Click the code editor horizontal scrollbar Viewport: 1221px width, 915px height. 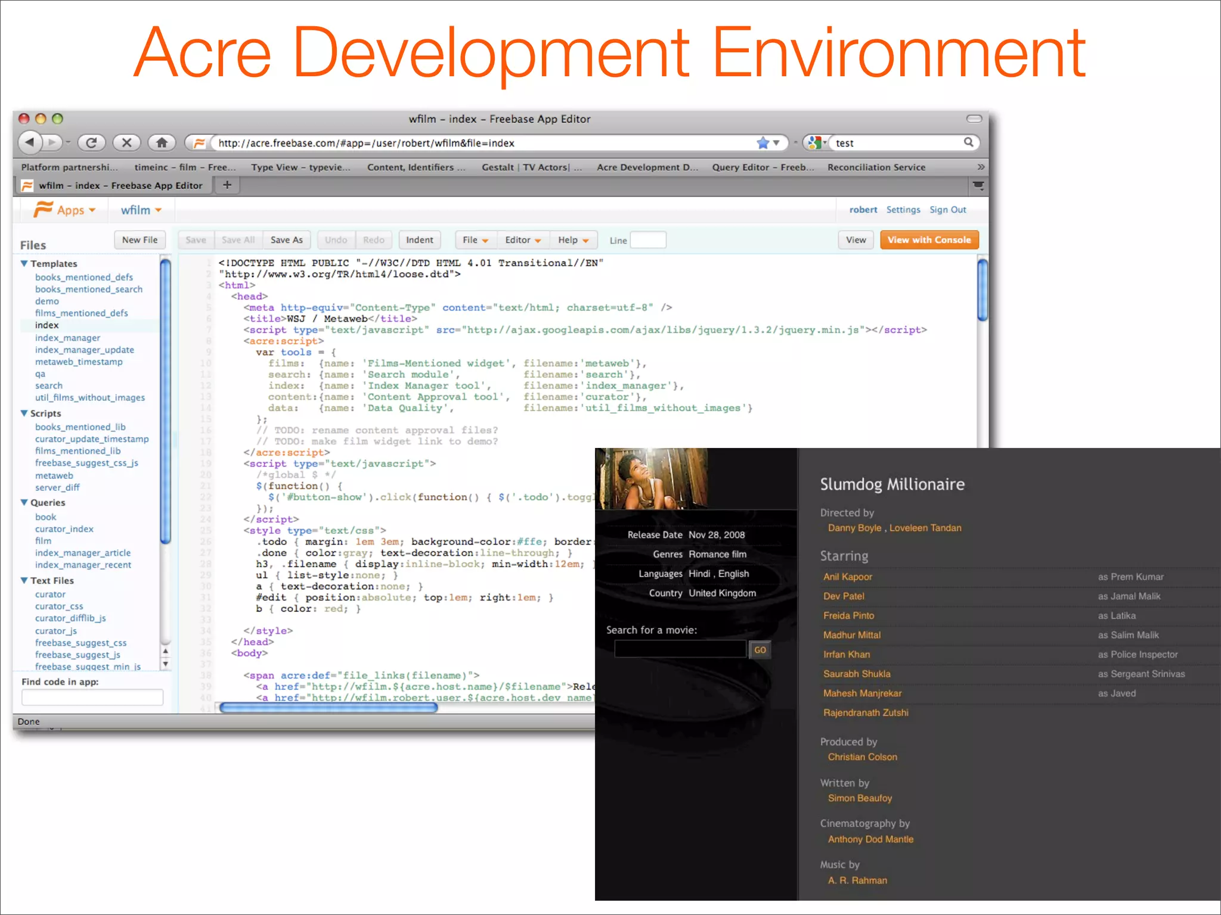click(x=329, y=708)
